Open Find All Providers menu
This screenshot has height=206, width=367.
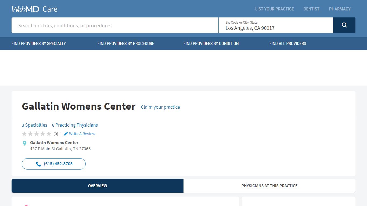click(288, 43)
